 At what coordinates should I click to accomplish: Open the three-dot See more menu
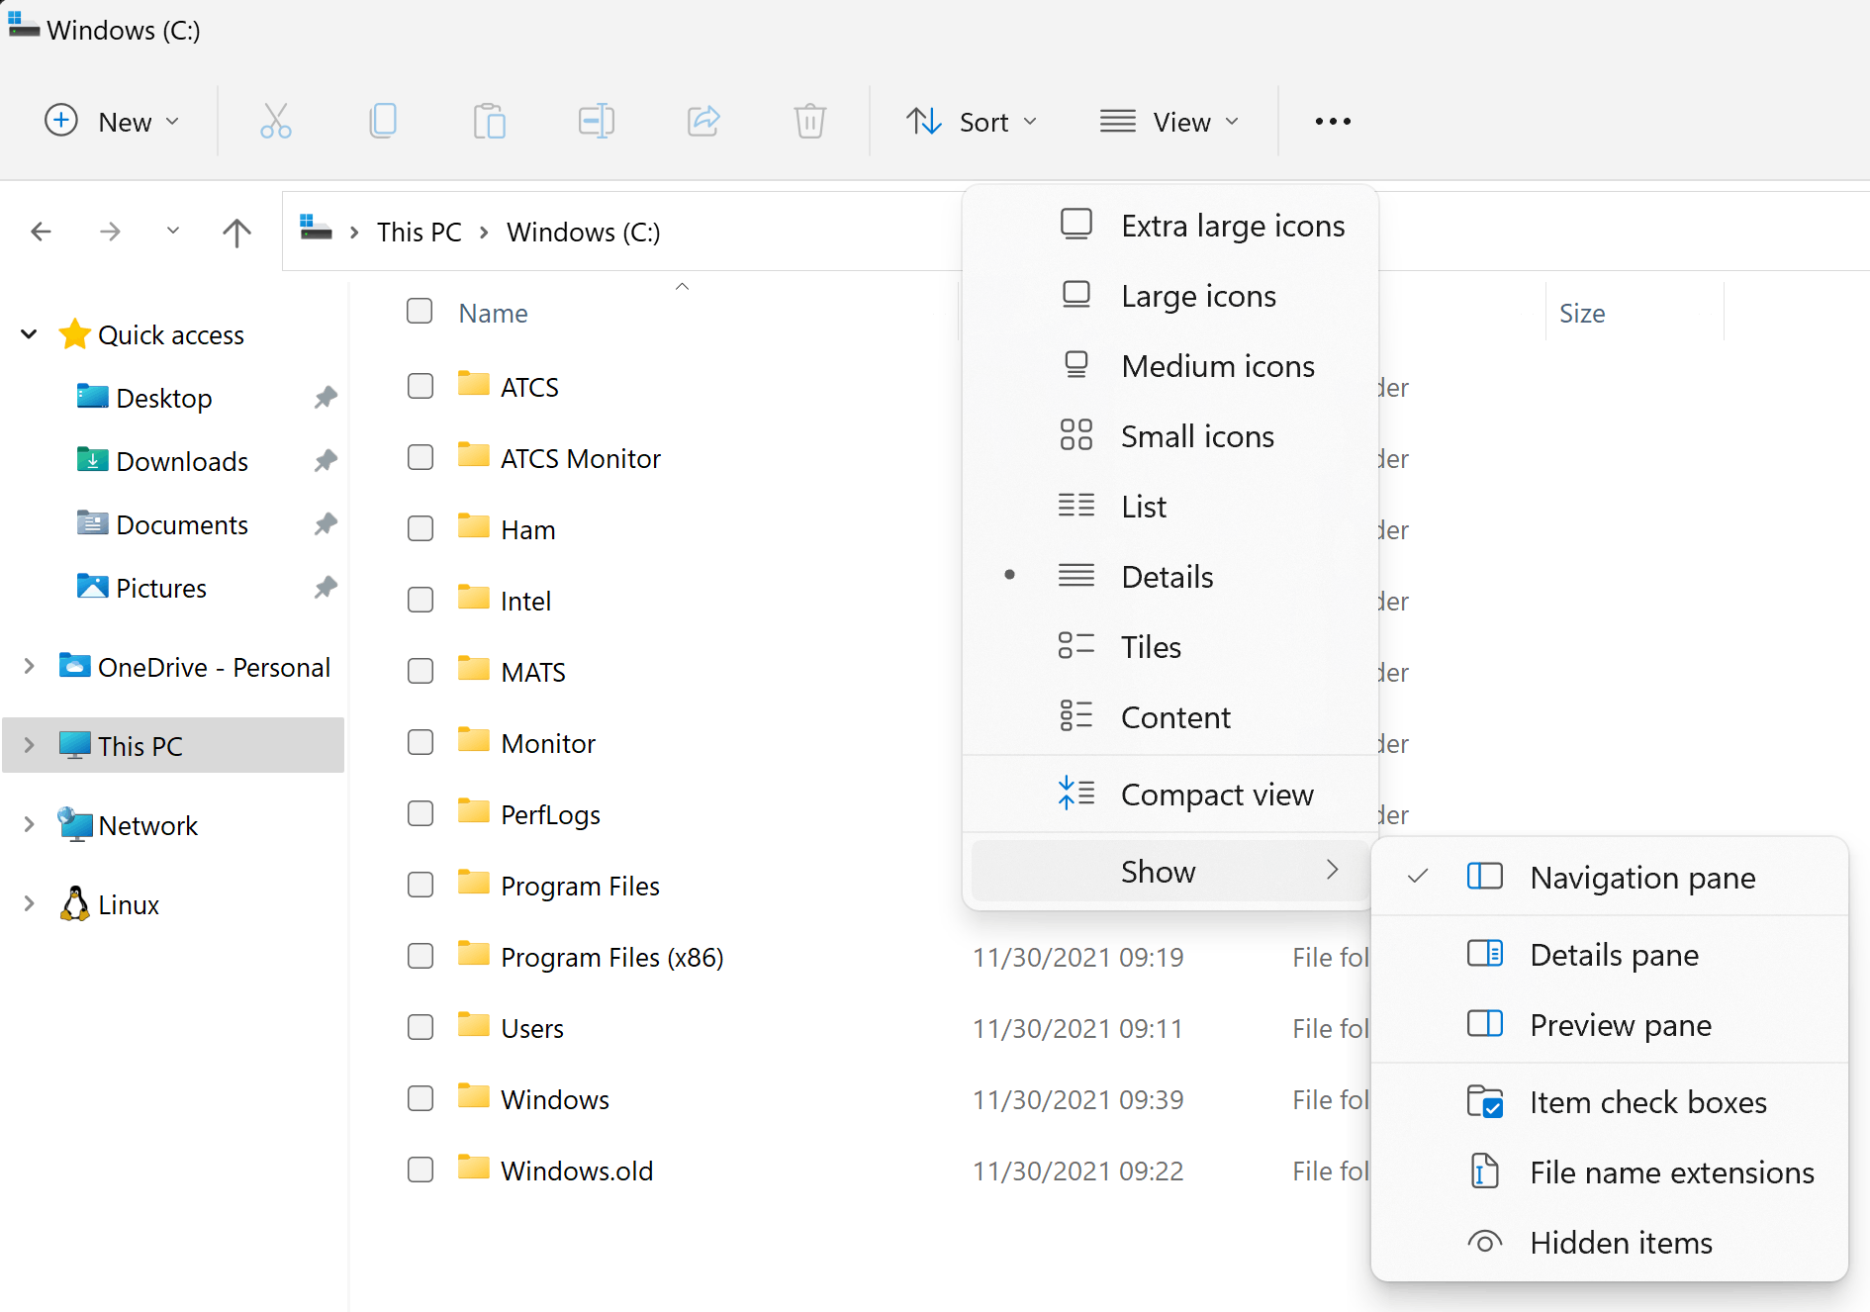[1333, 122]
